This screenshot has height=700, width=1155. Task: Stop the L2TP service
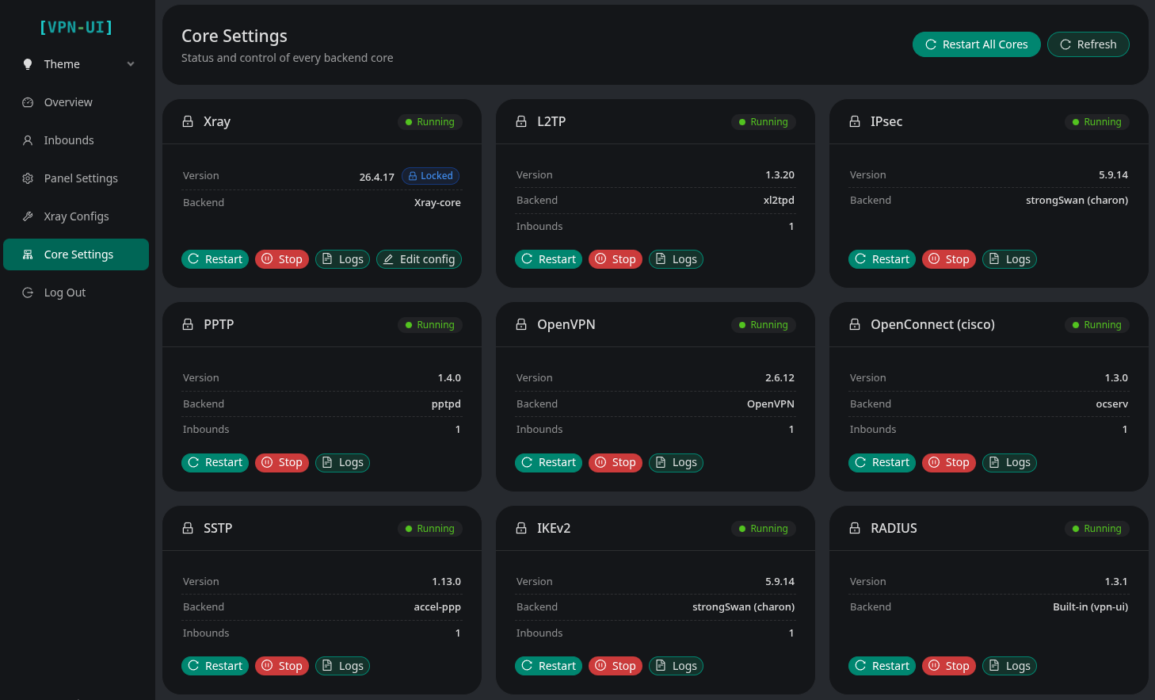(x=616, y=259)
